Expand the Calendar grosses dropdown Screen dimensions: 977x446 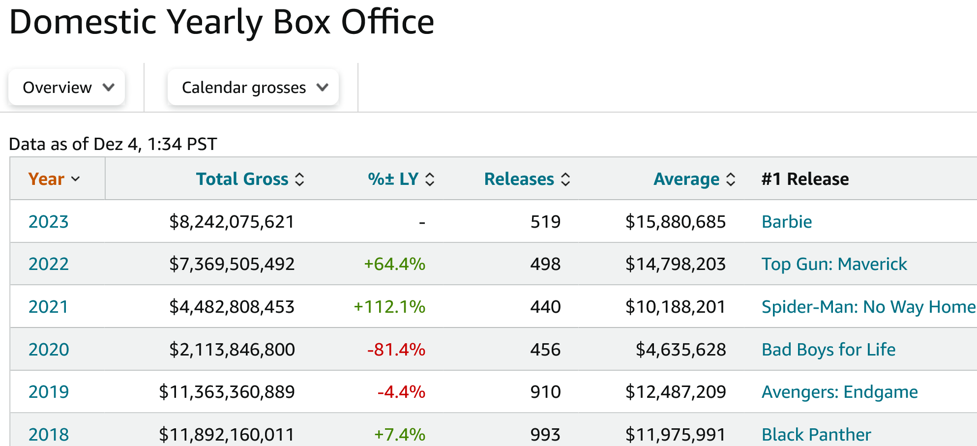click(x=253, y=88)
